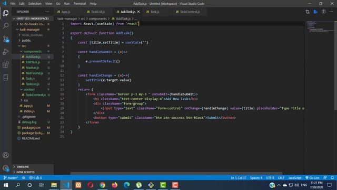The width and height of the screenshot is (337, 190).
Task: Open the Explorer view in activity bar
Action: coord(6,13)
